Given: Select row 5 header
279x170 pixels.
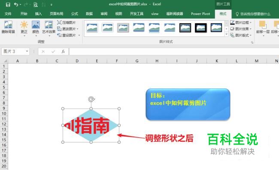Looking at the screenshot, I should 4,87.
